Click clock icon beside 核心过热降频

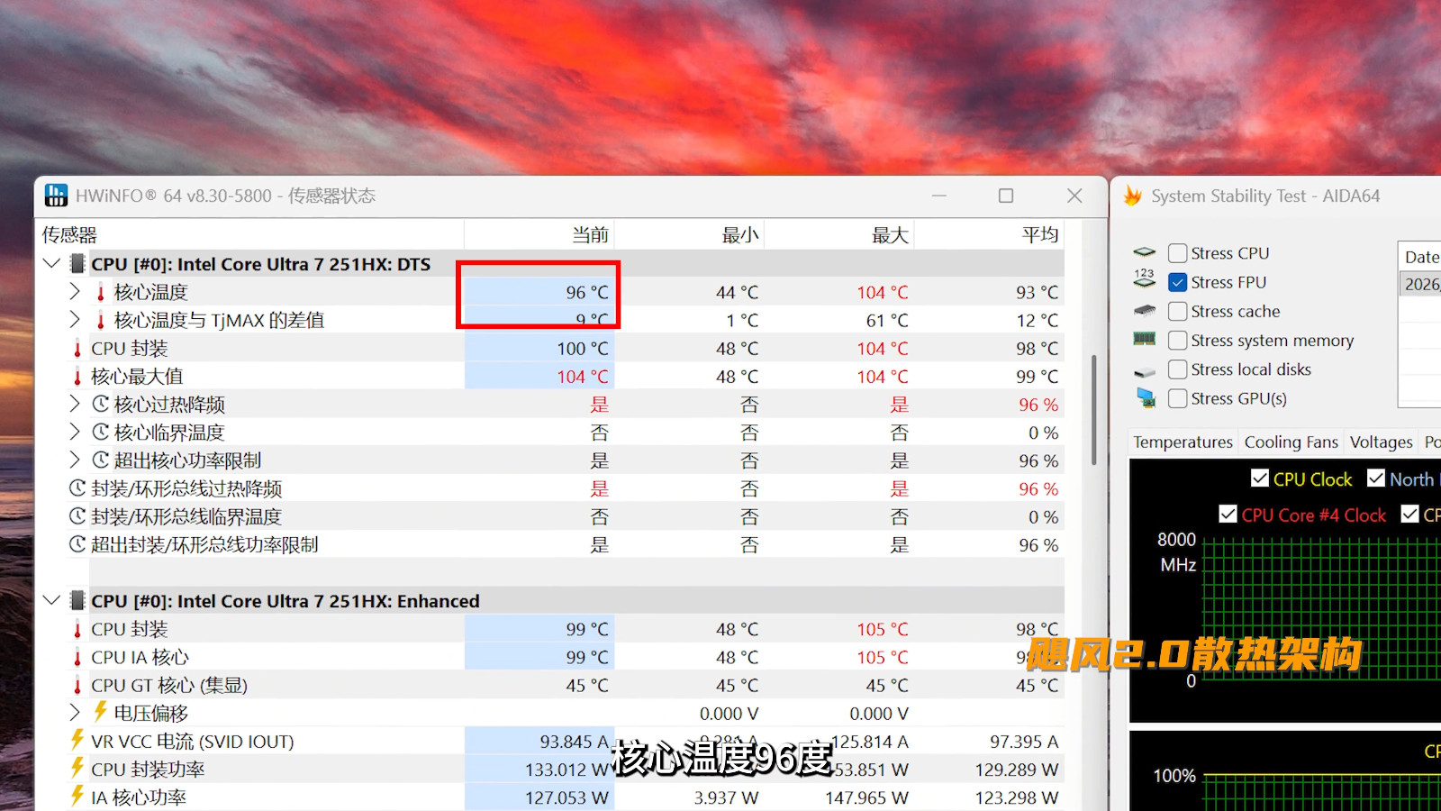pos(101,405)
